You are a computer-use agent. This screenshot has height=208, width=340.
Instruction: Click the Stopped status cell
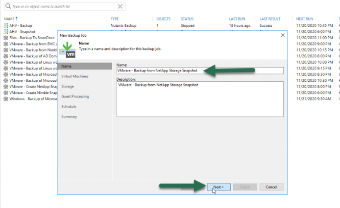(188, 25)
